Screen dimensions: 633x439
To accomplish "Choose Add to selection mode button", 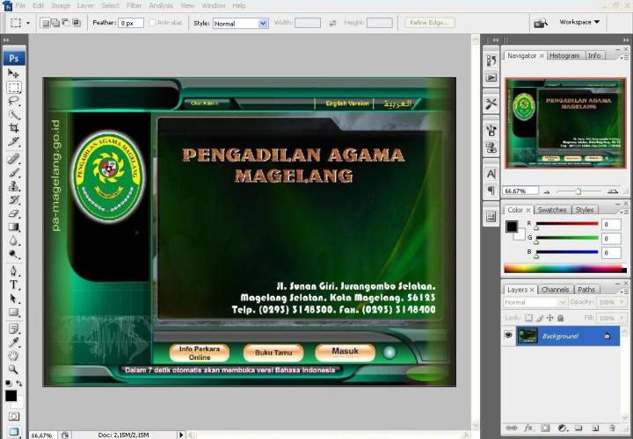I will point(55,23).
